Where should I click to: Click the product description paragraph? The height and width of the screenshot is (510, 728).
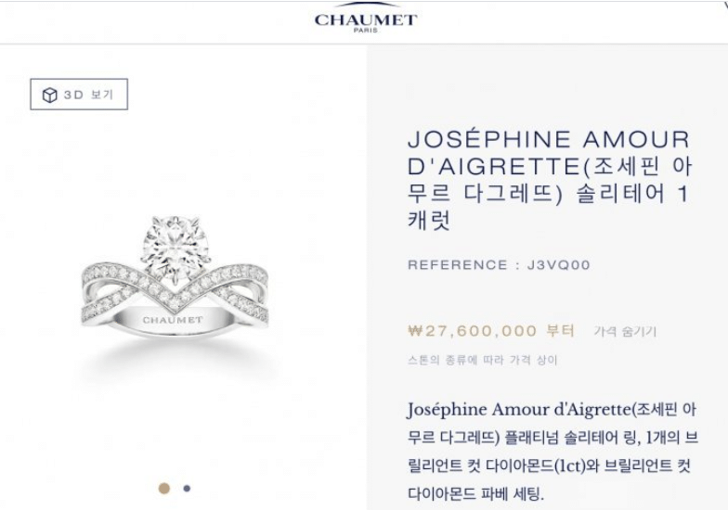(x=552, y=451)
